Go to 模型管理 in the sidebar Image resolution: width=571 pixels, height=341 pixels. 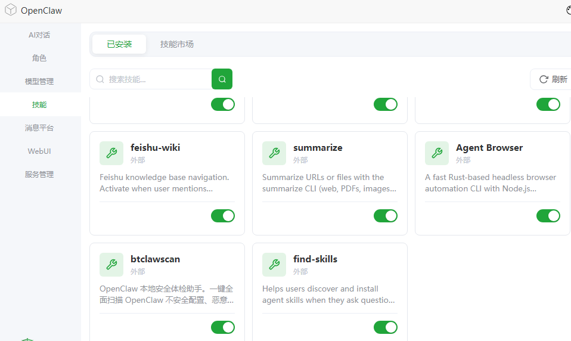(x=40, y=81)
